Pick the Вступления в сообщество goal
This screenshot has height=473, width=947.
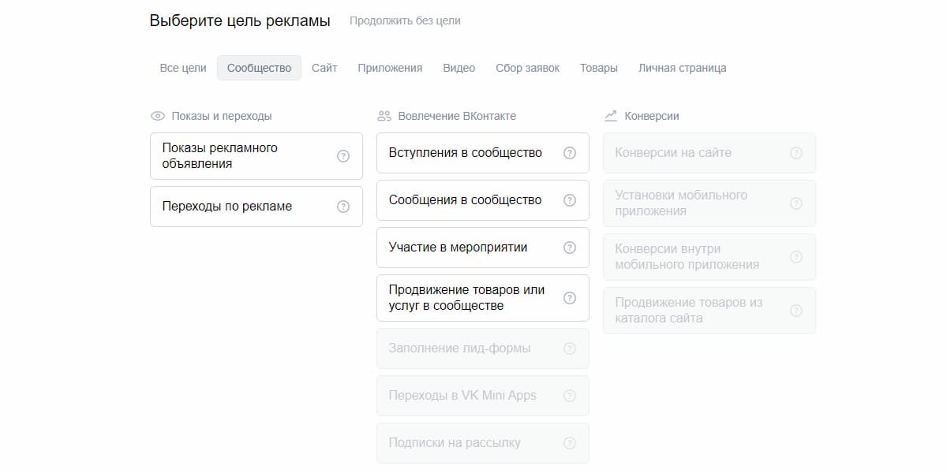pos(466,153)
